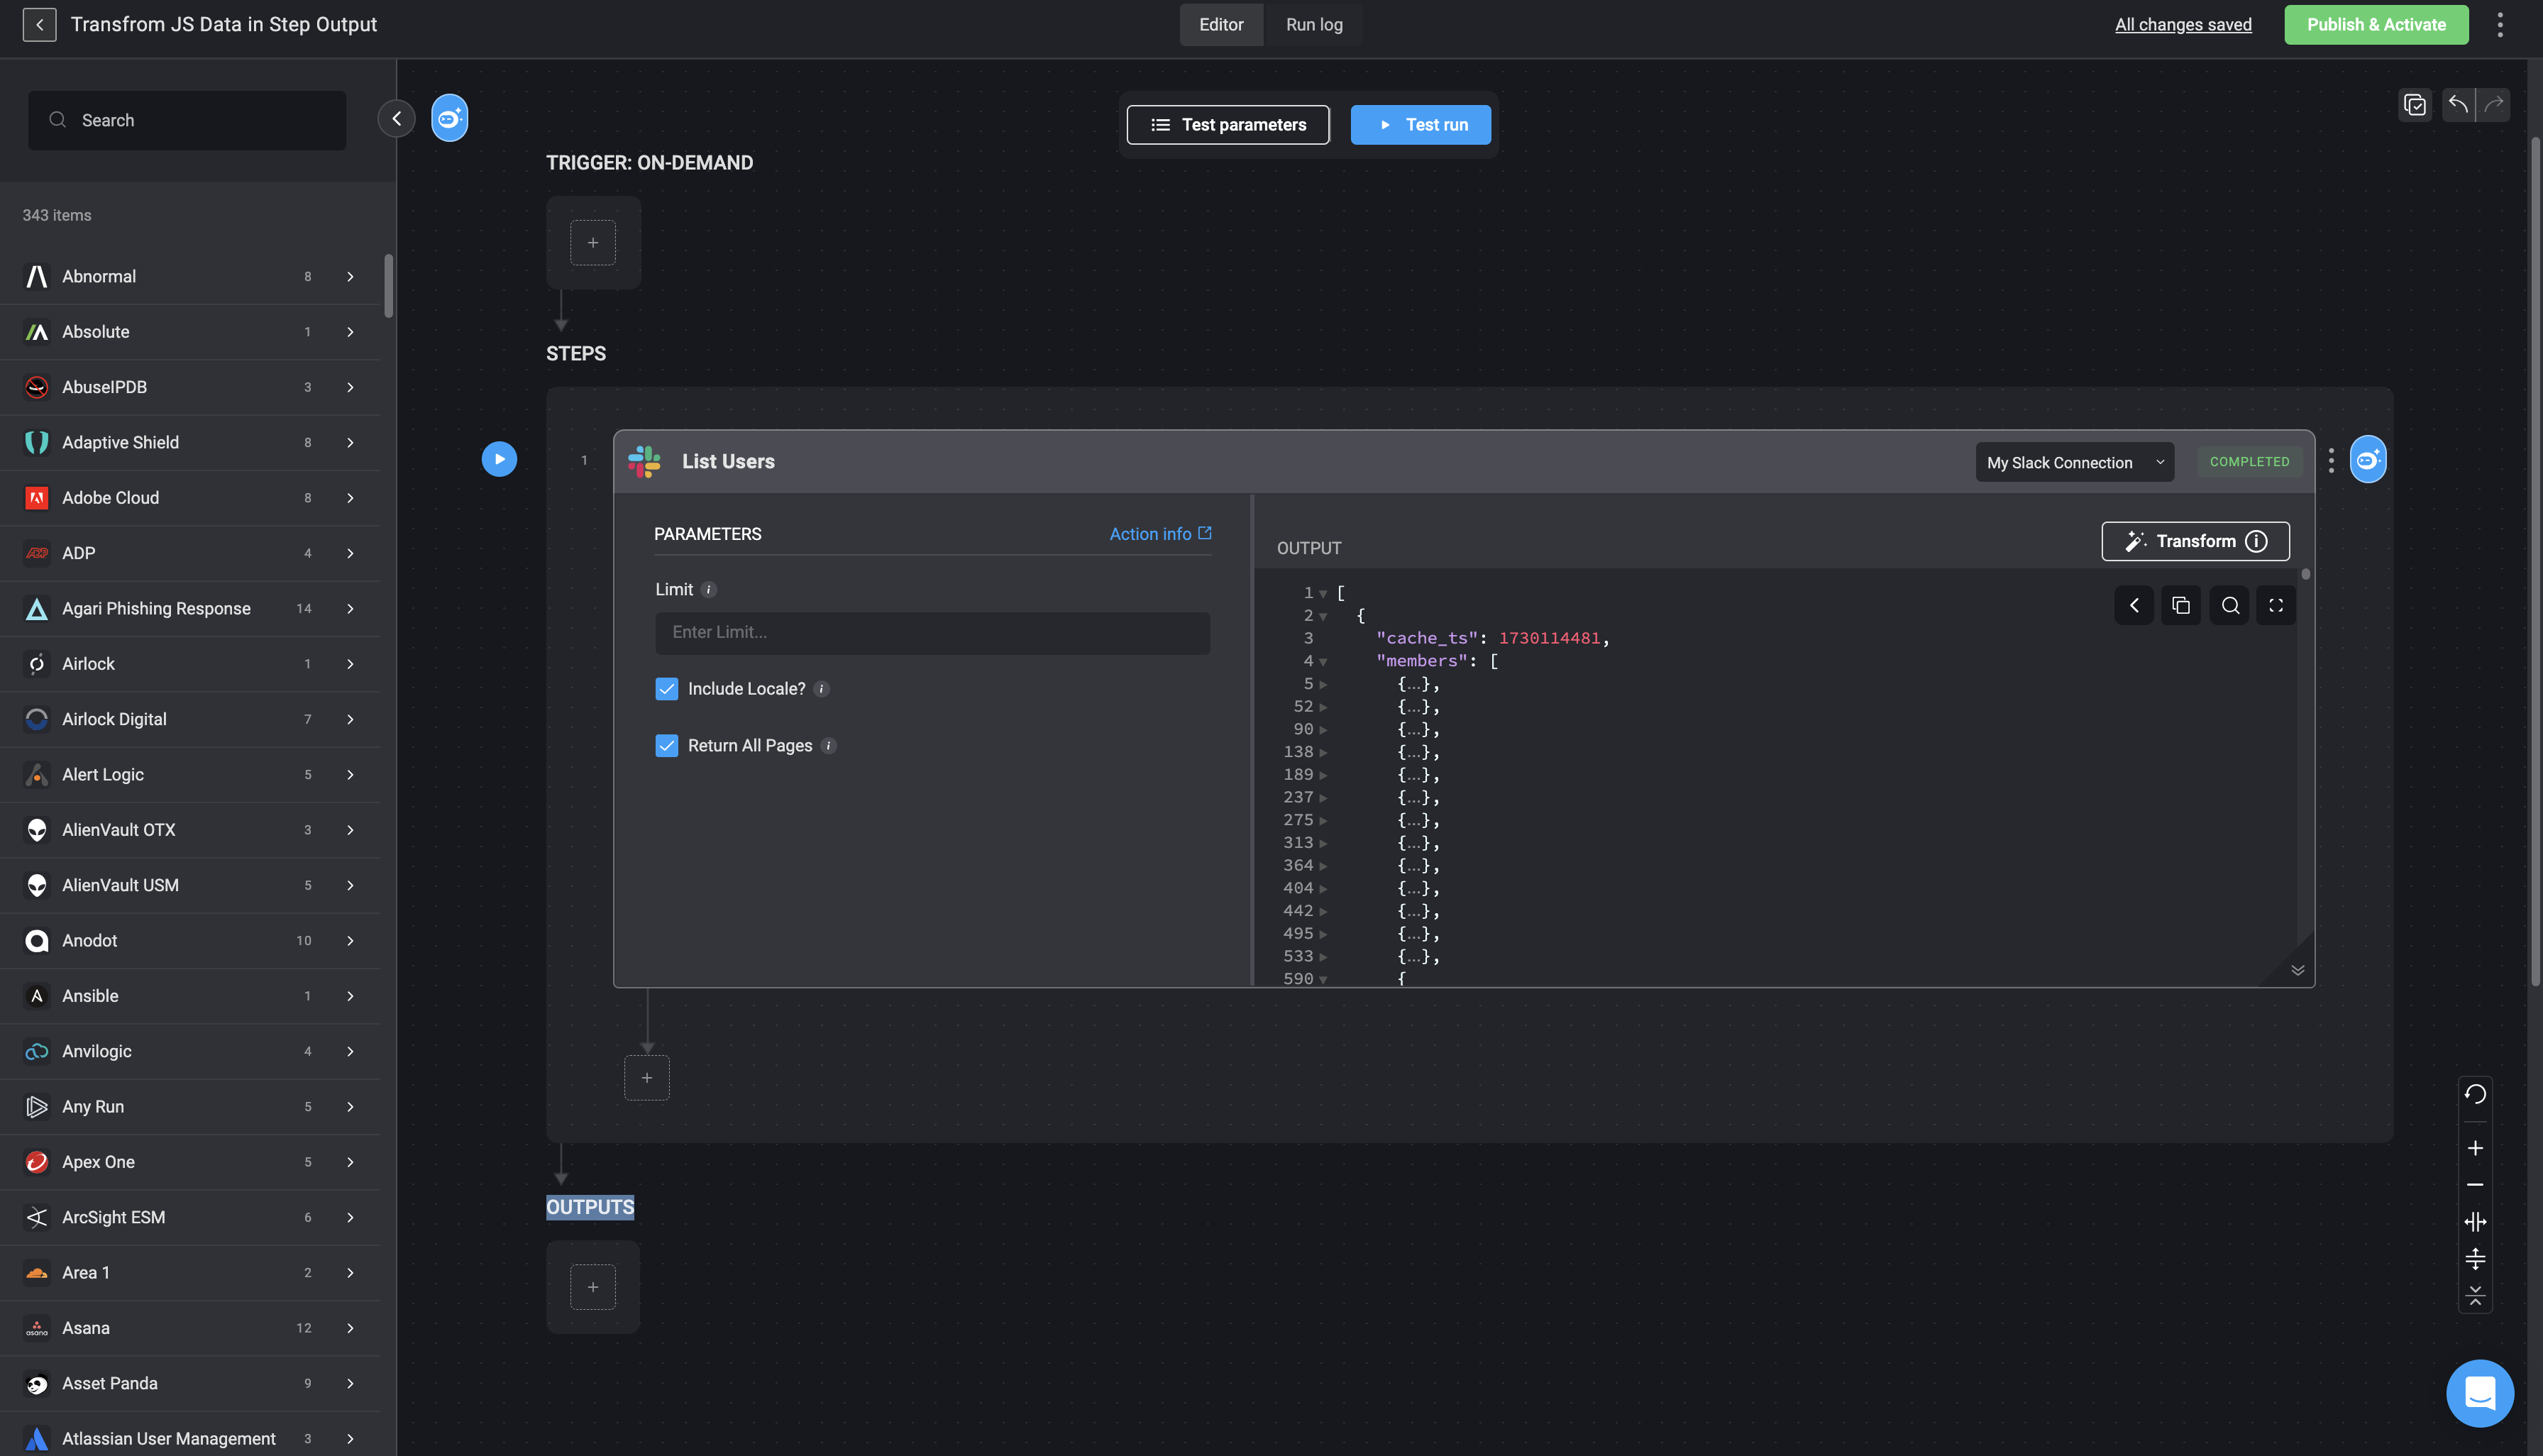Screen dimensions: 2543x1456
Task: Run the List Users step play button
Action: tap(499, 459)
